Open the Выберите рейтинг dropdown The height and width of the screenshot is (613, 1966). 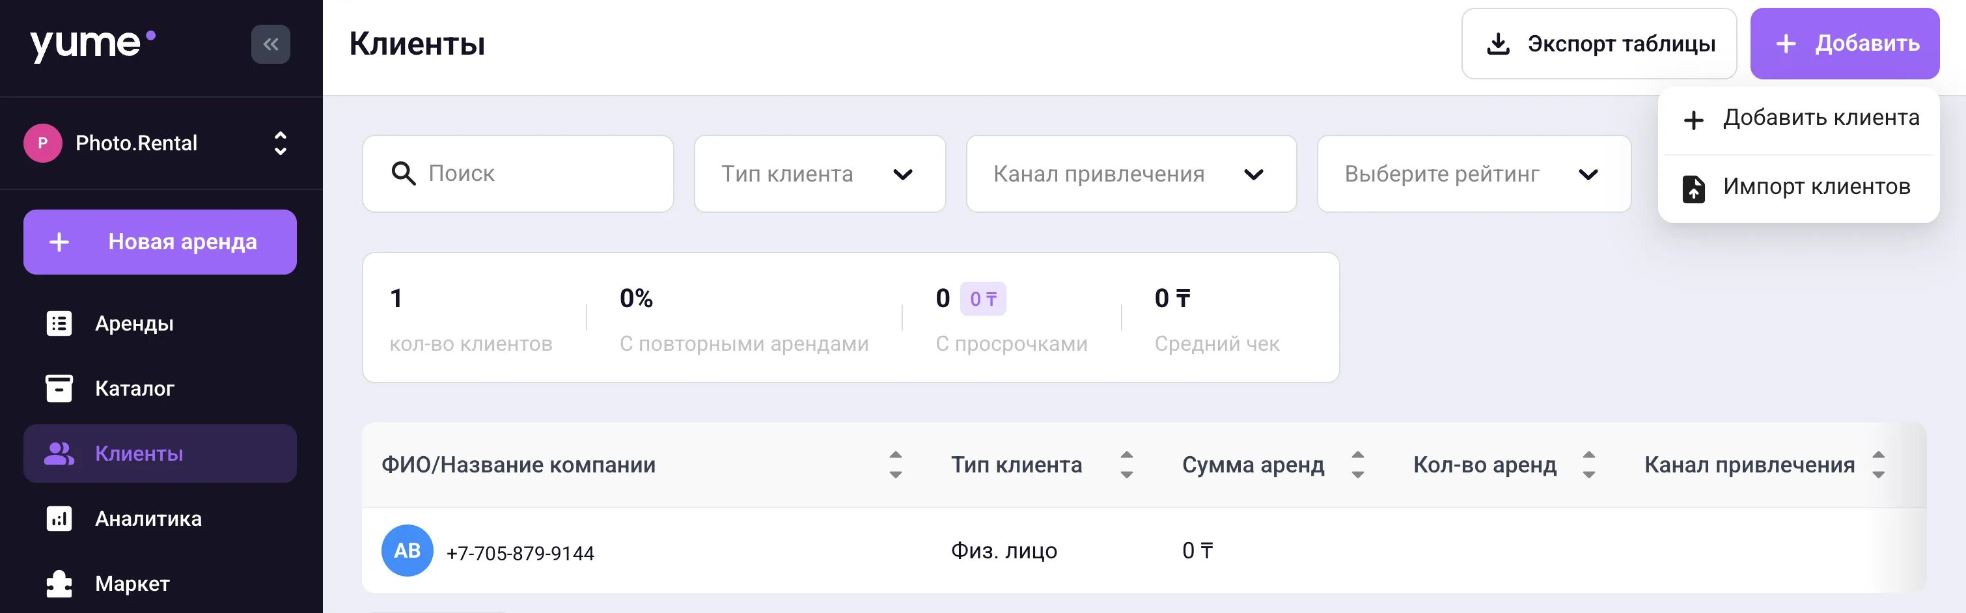[1474, 174]
